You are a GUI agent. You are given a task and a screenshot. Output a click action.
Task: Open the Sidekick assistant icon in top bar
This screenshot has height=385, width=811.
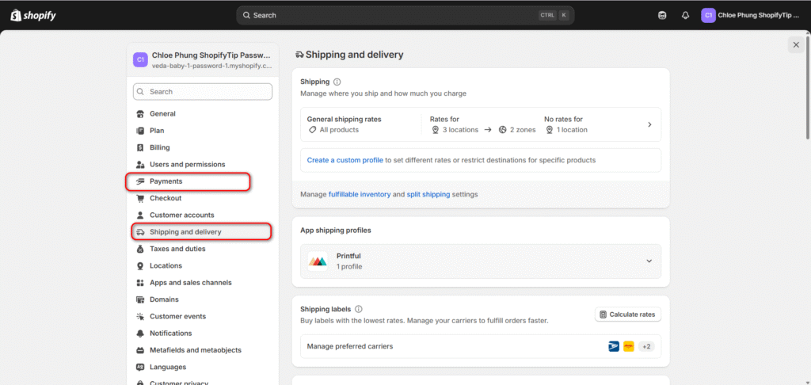(661, 16)
